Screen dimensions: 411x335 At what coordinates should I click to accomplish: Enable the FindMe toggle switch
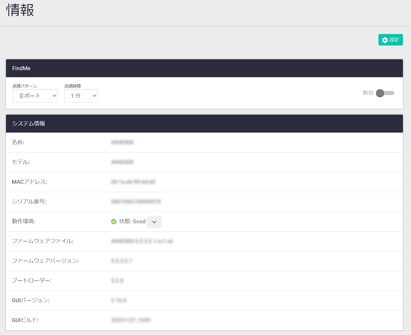385,93
